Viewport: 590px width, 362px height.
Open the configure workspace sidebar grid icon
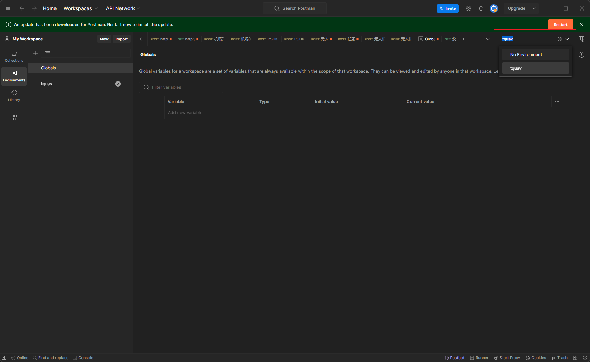point(14,118)
